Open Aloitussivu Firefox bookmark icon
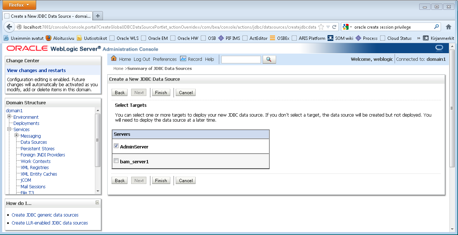 49,38
